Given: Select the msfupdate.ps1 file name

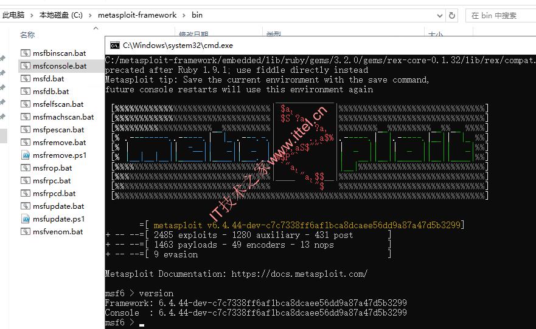Looking at the screenshot, I should click(59, 219).
